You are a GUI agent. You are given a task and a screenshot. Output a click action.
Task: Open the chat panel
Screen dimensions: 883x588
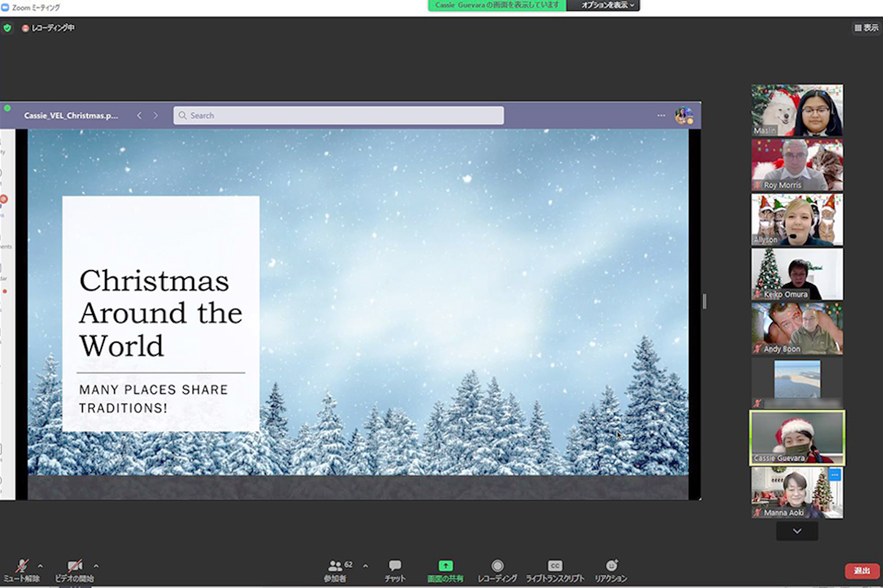coord(395,570)
